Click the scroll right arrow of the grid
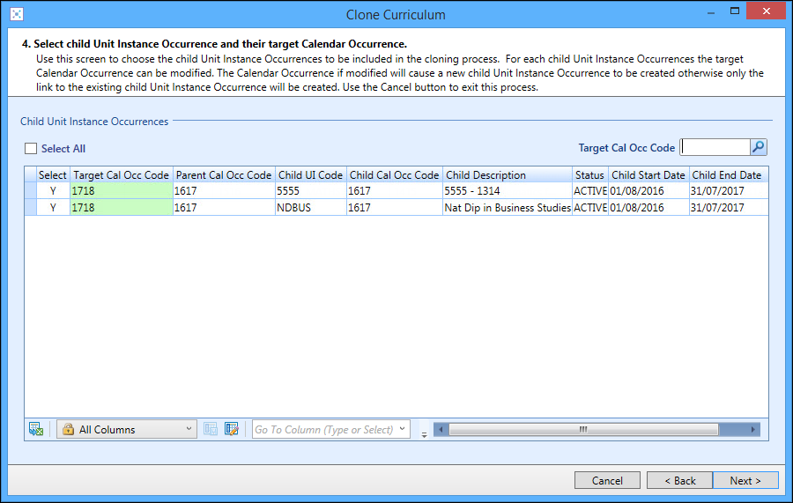Image resolution: width=793 pixels, height=503 pixels. coord(753,429)
